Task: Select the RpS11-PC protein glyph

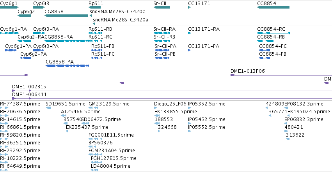Action: tap(97, 58)
